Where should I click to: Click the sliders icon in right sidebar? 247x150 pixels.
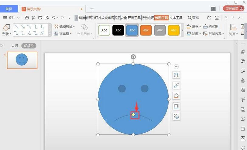[x=243, y=100]
